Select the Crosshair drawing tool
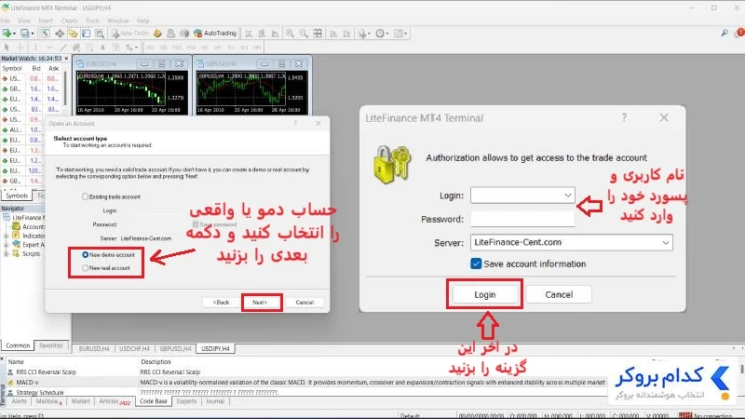The width and height of the screenshot is (745, 419). [x=20, y=47]
